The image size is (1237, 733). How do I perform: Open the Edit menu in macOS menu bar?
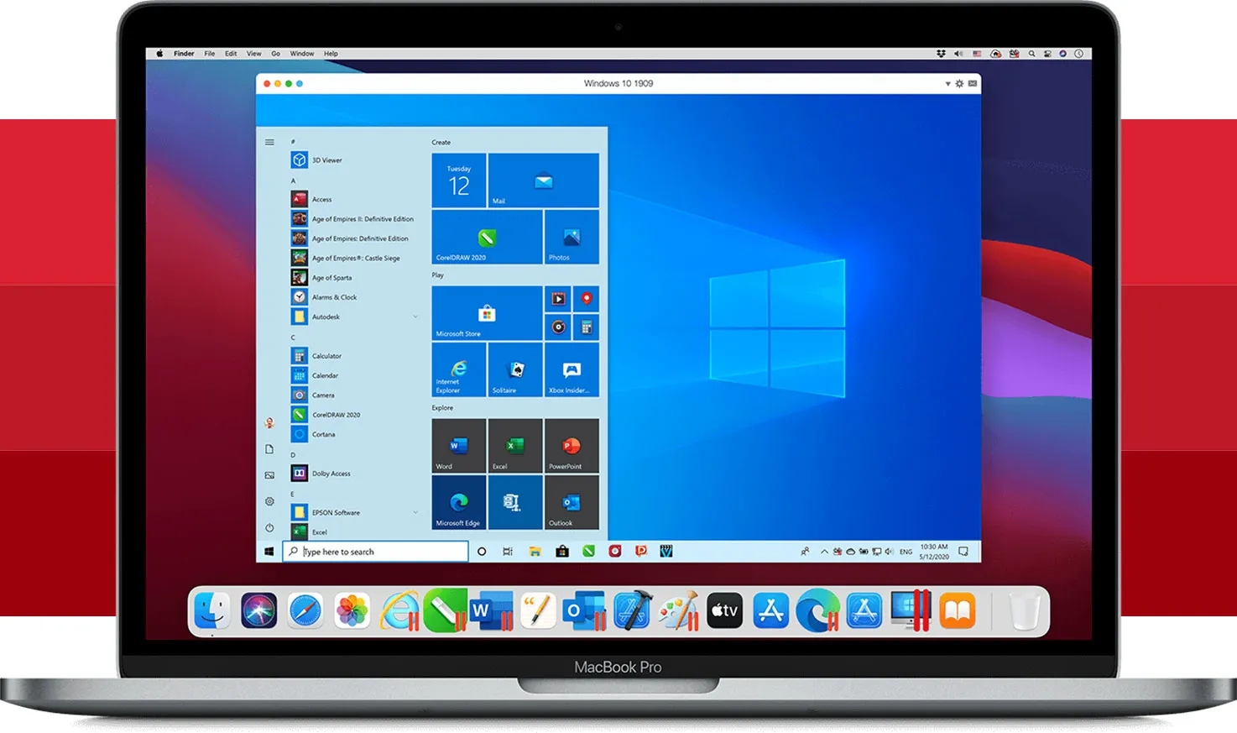tap(231, 54)
